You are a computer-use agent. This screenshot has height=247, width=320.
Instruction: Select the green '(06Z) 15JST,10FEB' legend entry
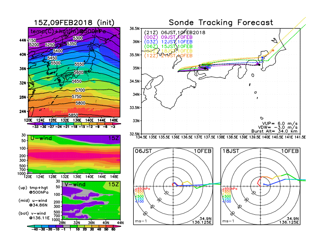tap(168, 46)
